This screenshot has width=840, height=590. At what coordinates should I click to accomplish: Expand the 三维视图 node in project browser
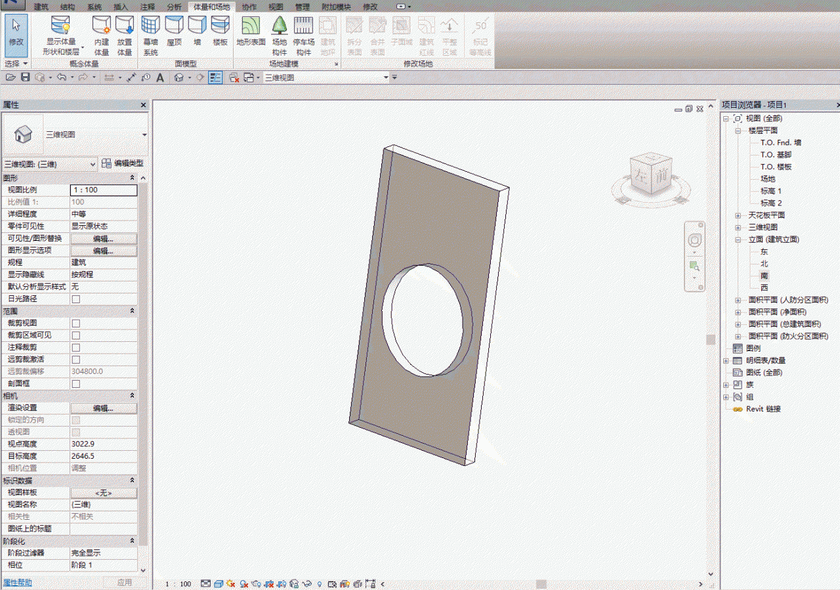(x=738, y=227)
